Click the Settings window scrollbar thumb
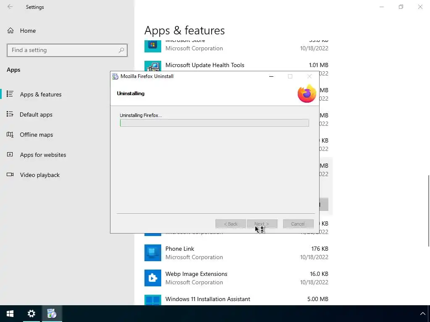This screenshot has height=322, width=430. pos(428,211)
